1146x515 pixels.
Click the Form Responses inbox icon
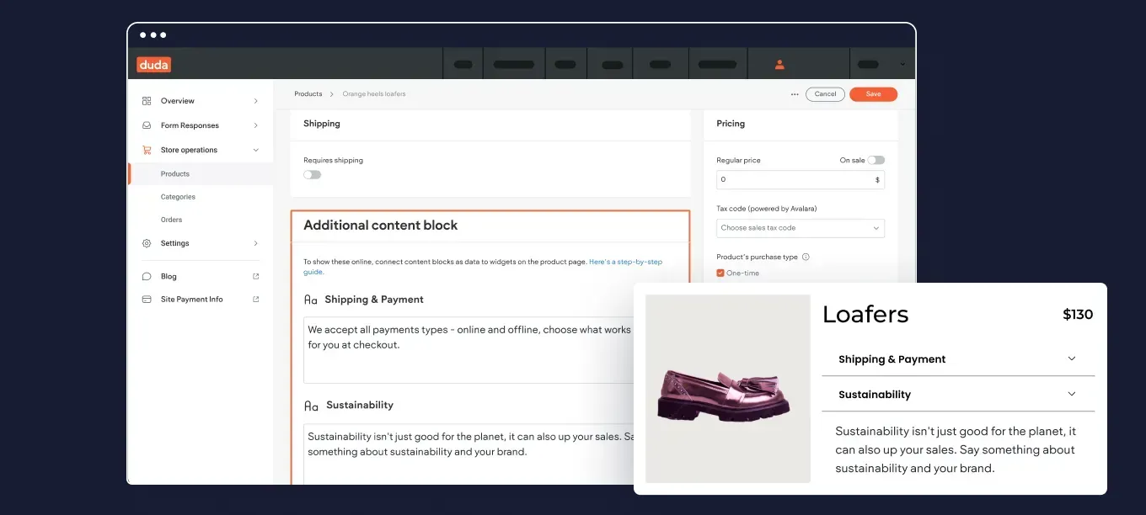[147, 125]
